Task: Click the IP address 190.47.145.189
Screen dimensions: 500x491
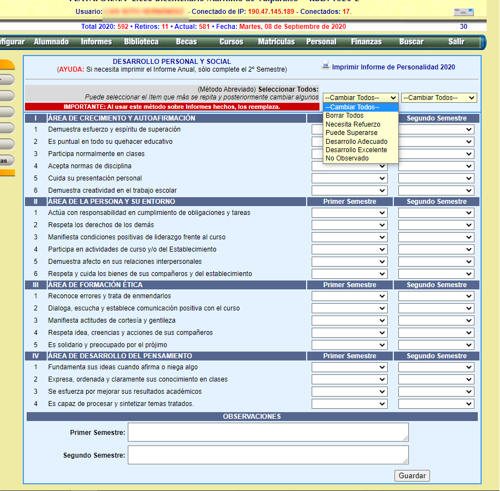Action: point(271,12)
